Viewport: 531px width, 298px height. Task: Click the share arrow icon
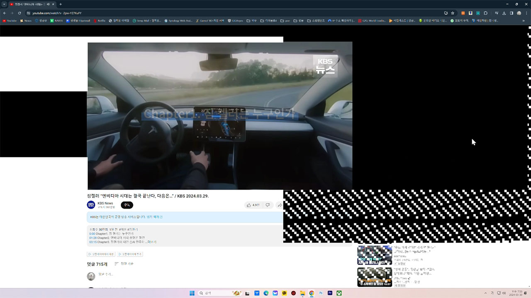[x=280, y=205]
